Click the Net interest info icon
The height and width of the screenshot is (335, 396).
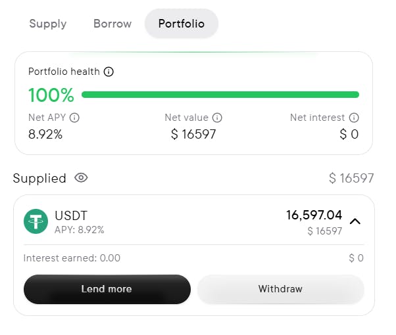pyautogui.click(x=354, y=118)
